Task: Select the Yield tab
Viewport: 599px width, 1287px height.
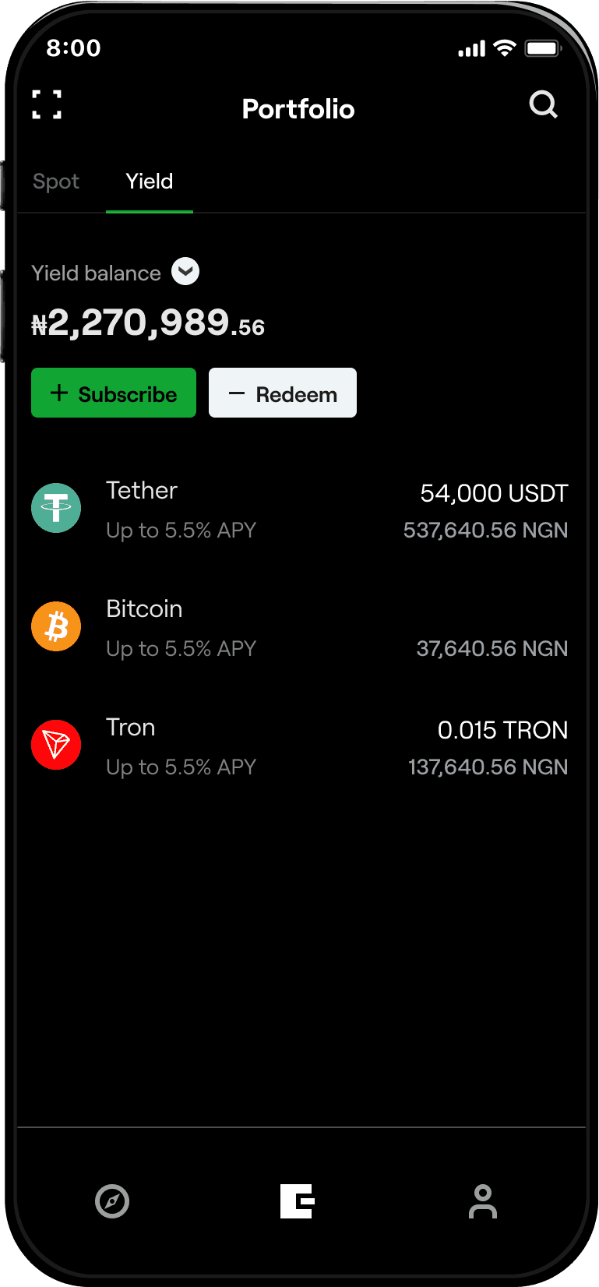Action: 150,182
